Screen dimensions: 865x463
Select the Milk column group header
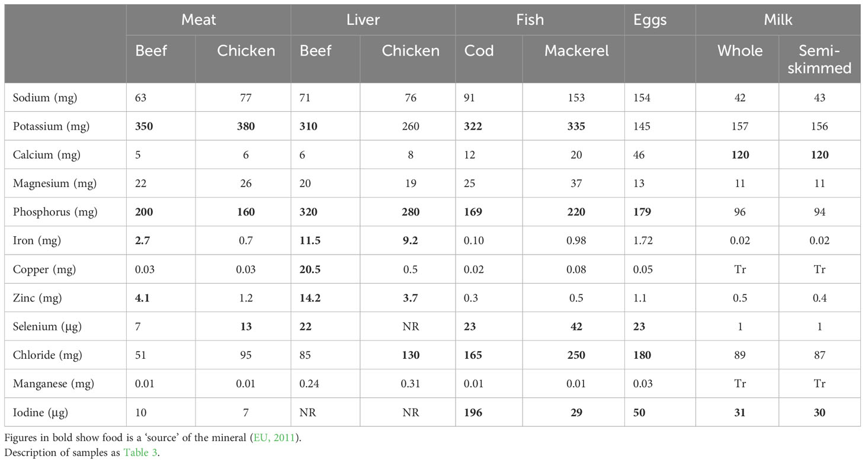(x=778, y=19)
